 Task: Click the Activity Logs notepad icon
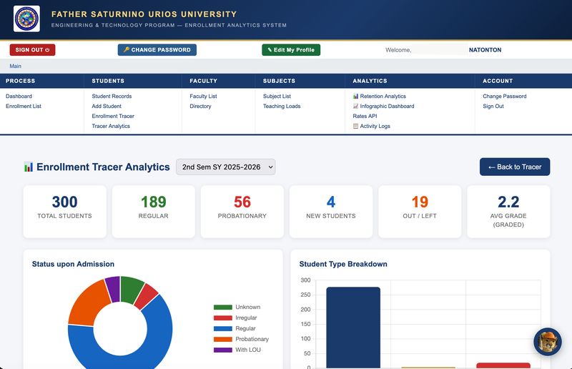tap(355, 126)
